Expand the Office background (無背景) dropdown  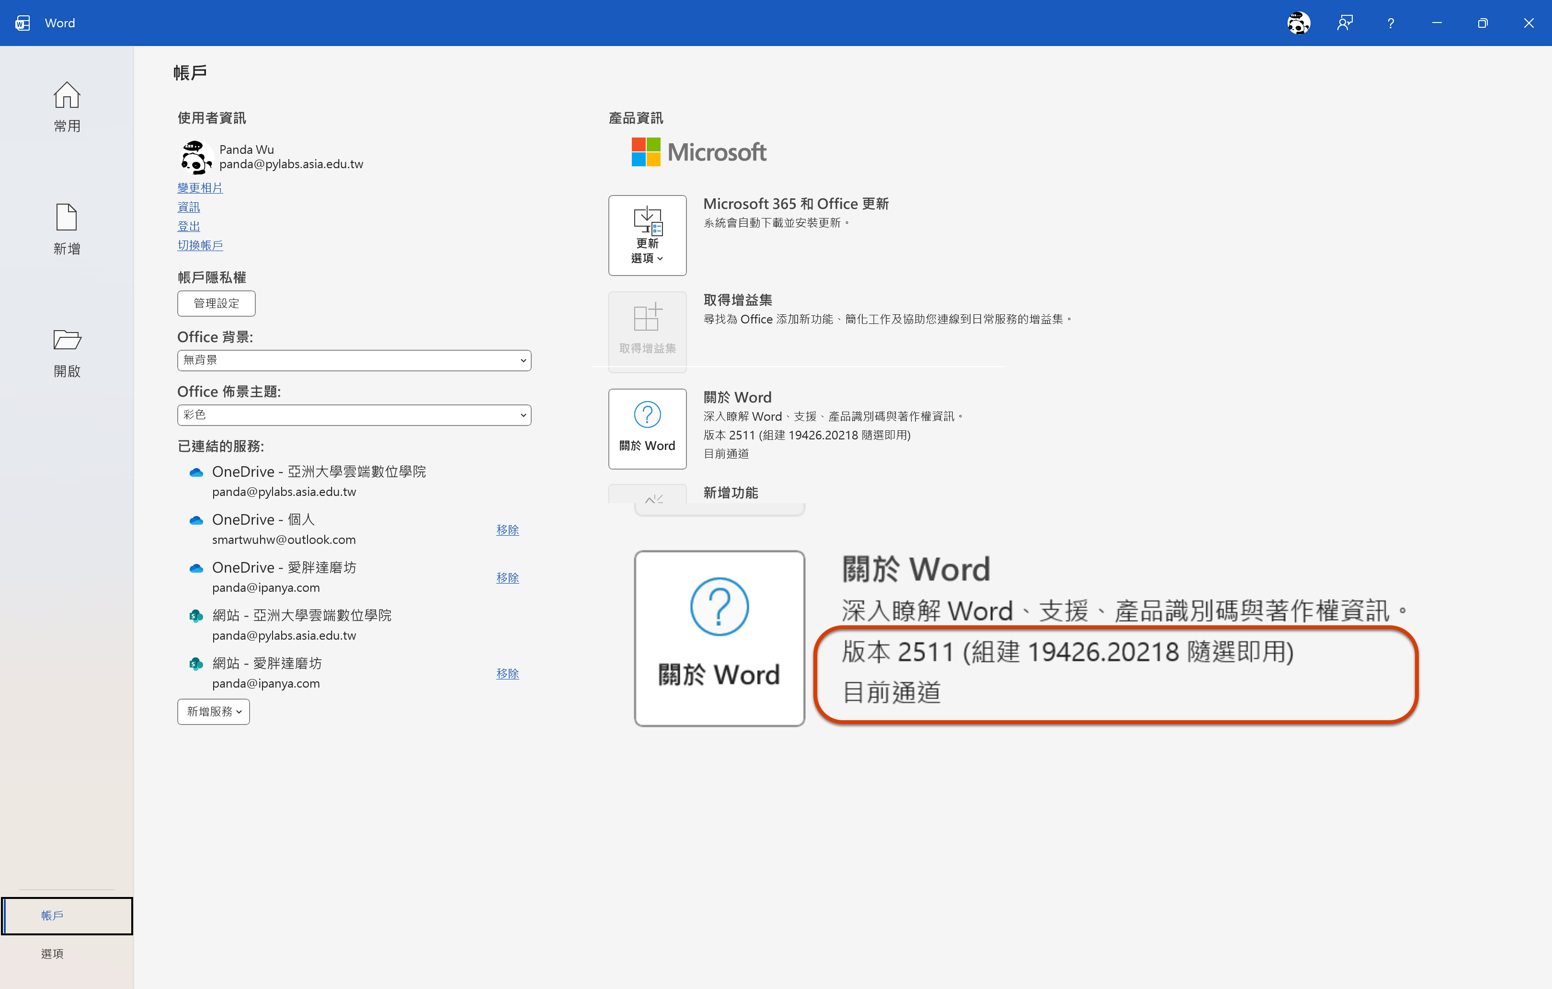click(x=354, y=360)
